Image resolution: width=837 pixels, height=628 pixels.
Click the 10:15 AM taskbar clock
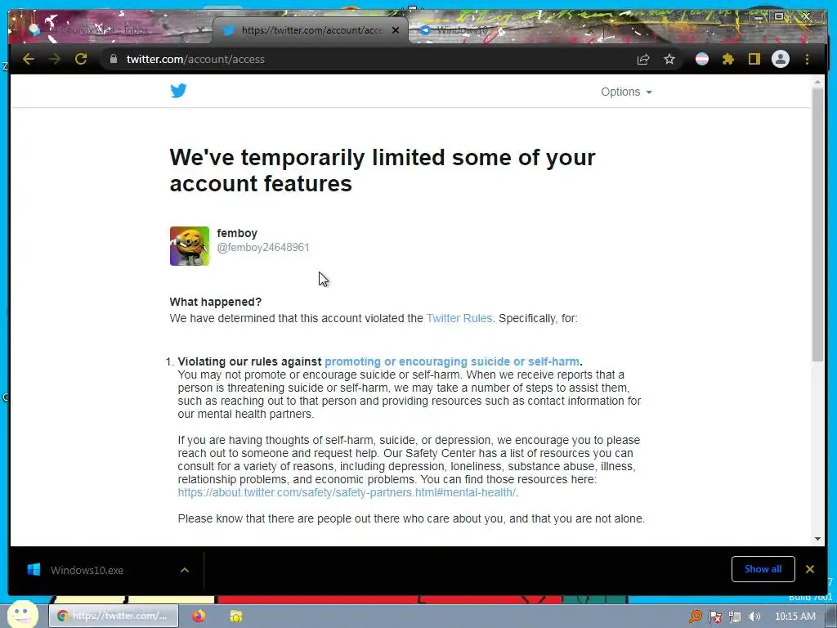click(794, 617)
